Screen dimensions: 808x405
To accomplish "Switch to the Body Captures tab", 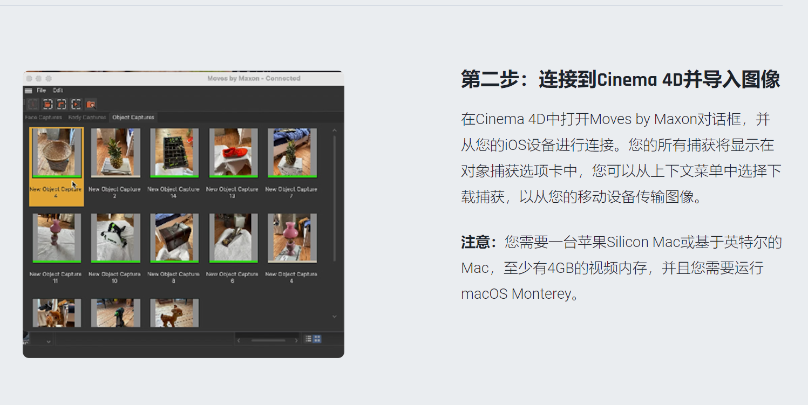I will (x=87, y=117).
